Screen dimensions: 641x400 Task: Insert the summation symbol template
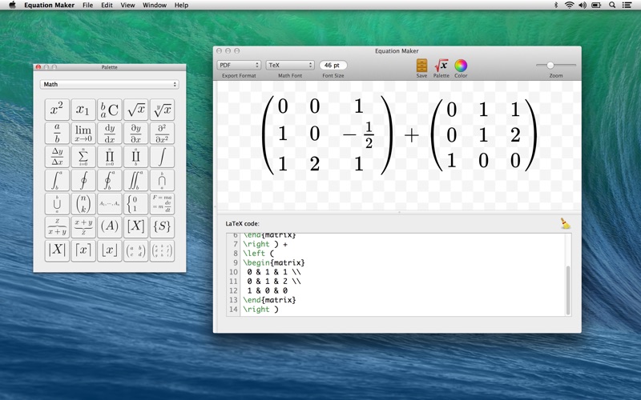pos(83,157)
